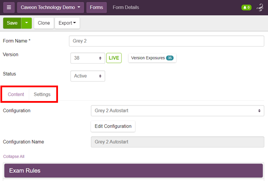Select the Form Details breadcrumb
This screenshot has width=268, height=181.
point(126,7)
